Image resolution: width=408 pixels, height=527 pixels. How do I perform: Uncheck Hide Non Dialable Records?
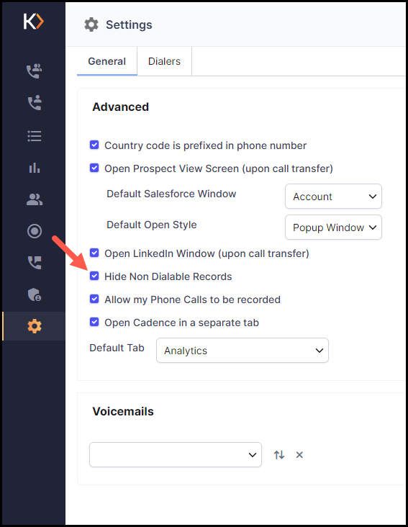click(x=94, y=276)
